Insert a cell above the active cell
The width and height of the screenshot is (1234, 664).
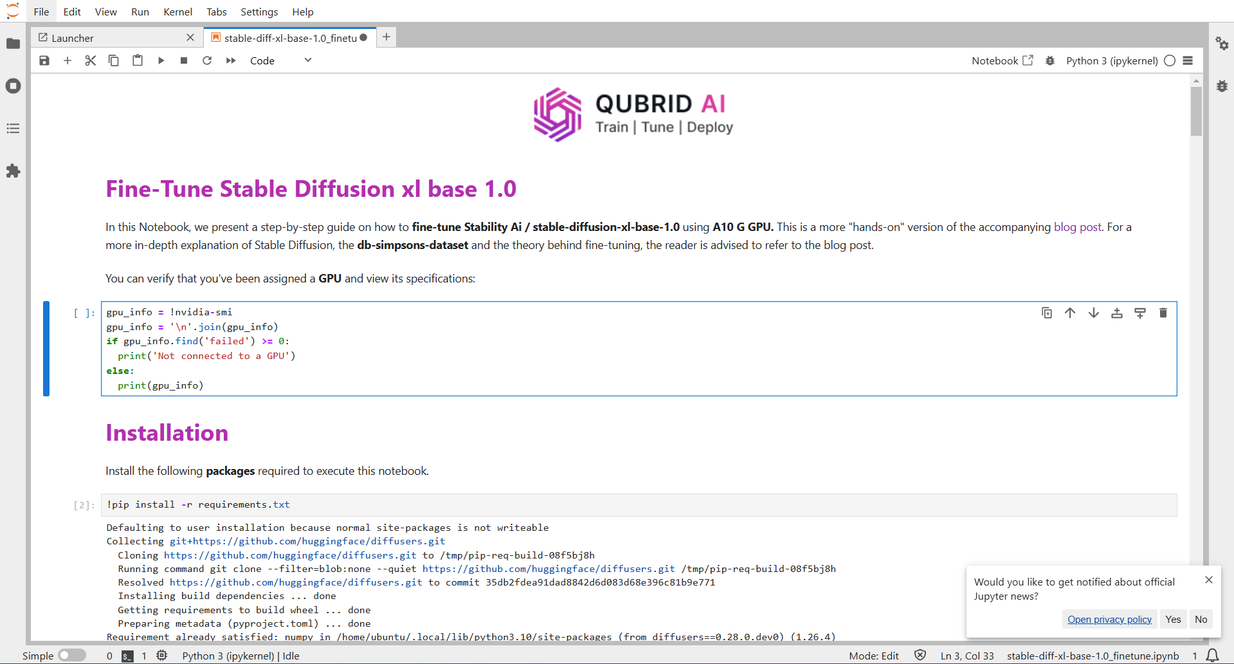pyautogui.click(x=1117, y=313)
